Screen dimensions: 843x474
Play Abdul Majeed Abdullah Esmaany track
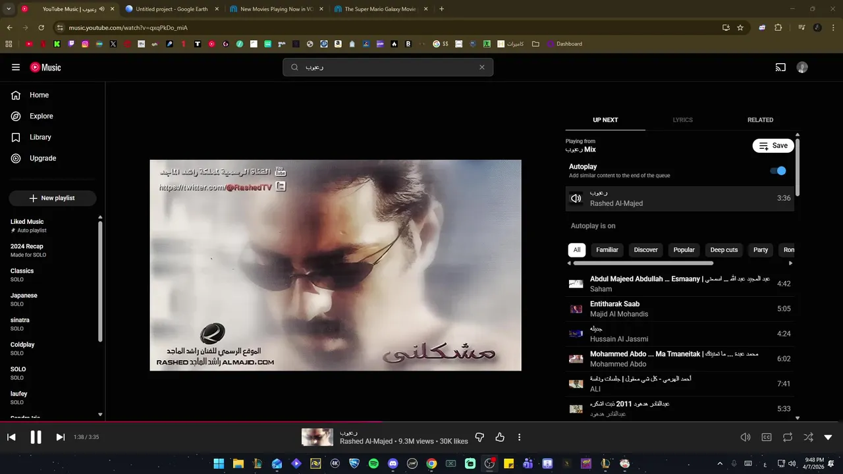pyautogui.click(x=680, y=284)
